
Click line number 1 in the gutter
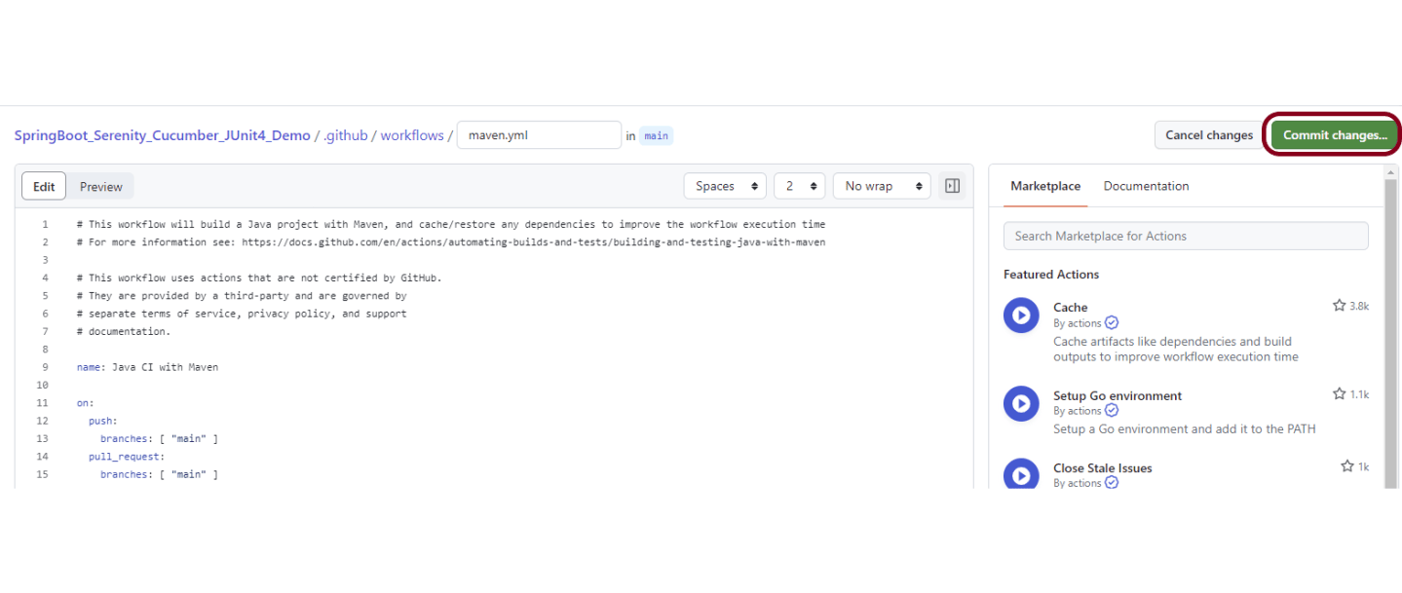(45, 224)
